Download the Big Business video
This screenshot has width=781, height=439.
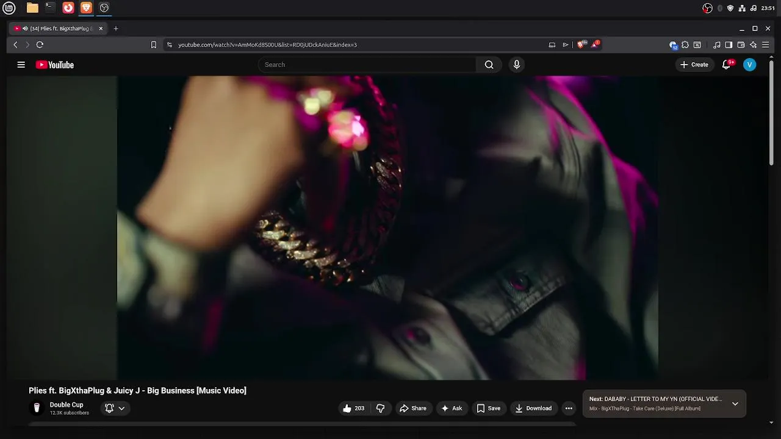click(533, 409)
